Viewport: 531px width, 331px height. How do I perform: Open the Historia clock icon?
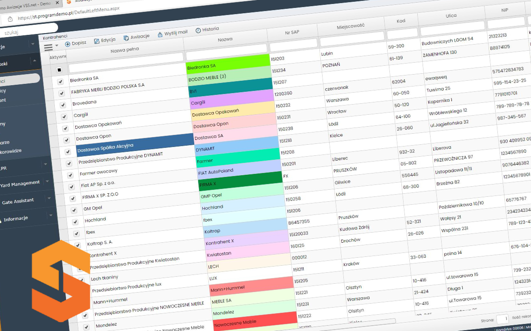pyautogui.click(x=198, y=30)
